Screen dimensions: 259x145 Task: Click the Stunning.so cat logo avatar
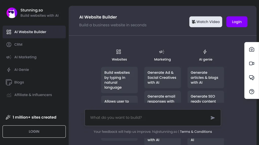12,13
